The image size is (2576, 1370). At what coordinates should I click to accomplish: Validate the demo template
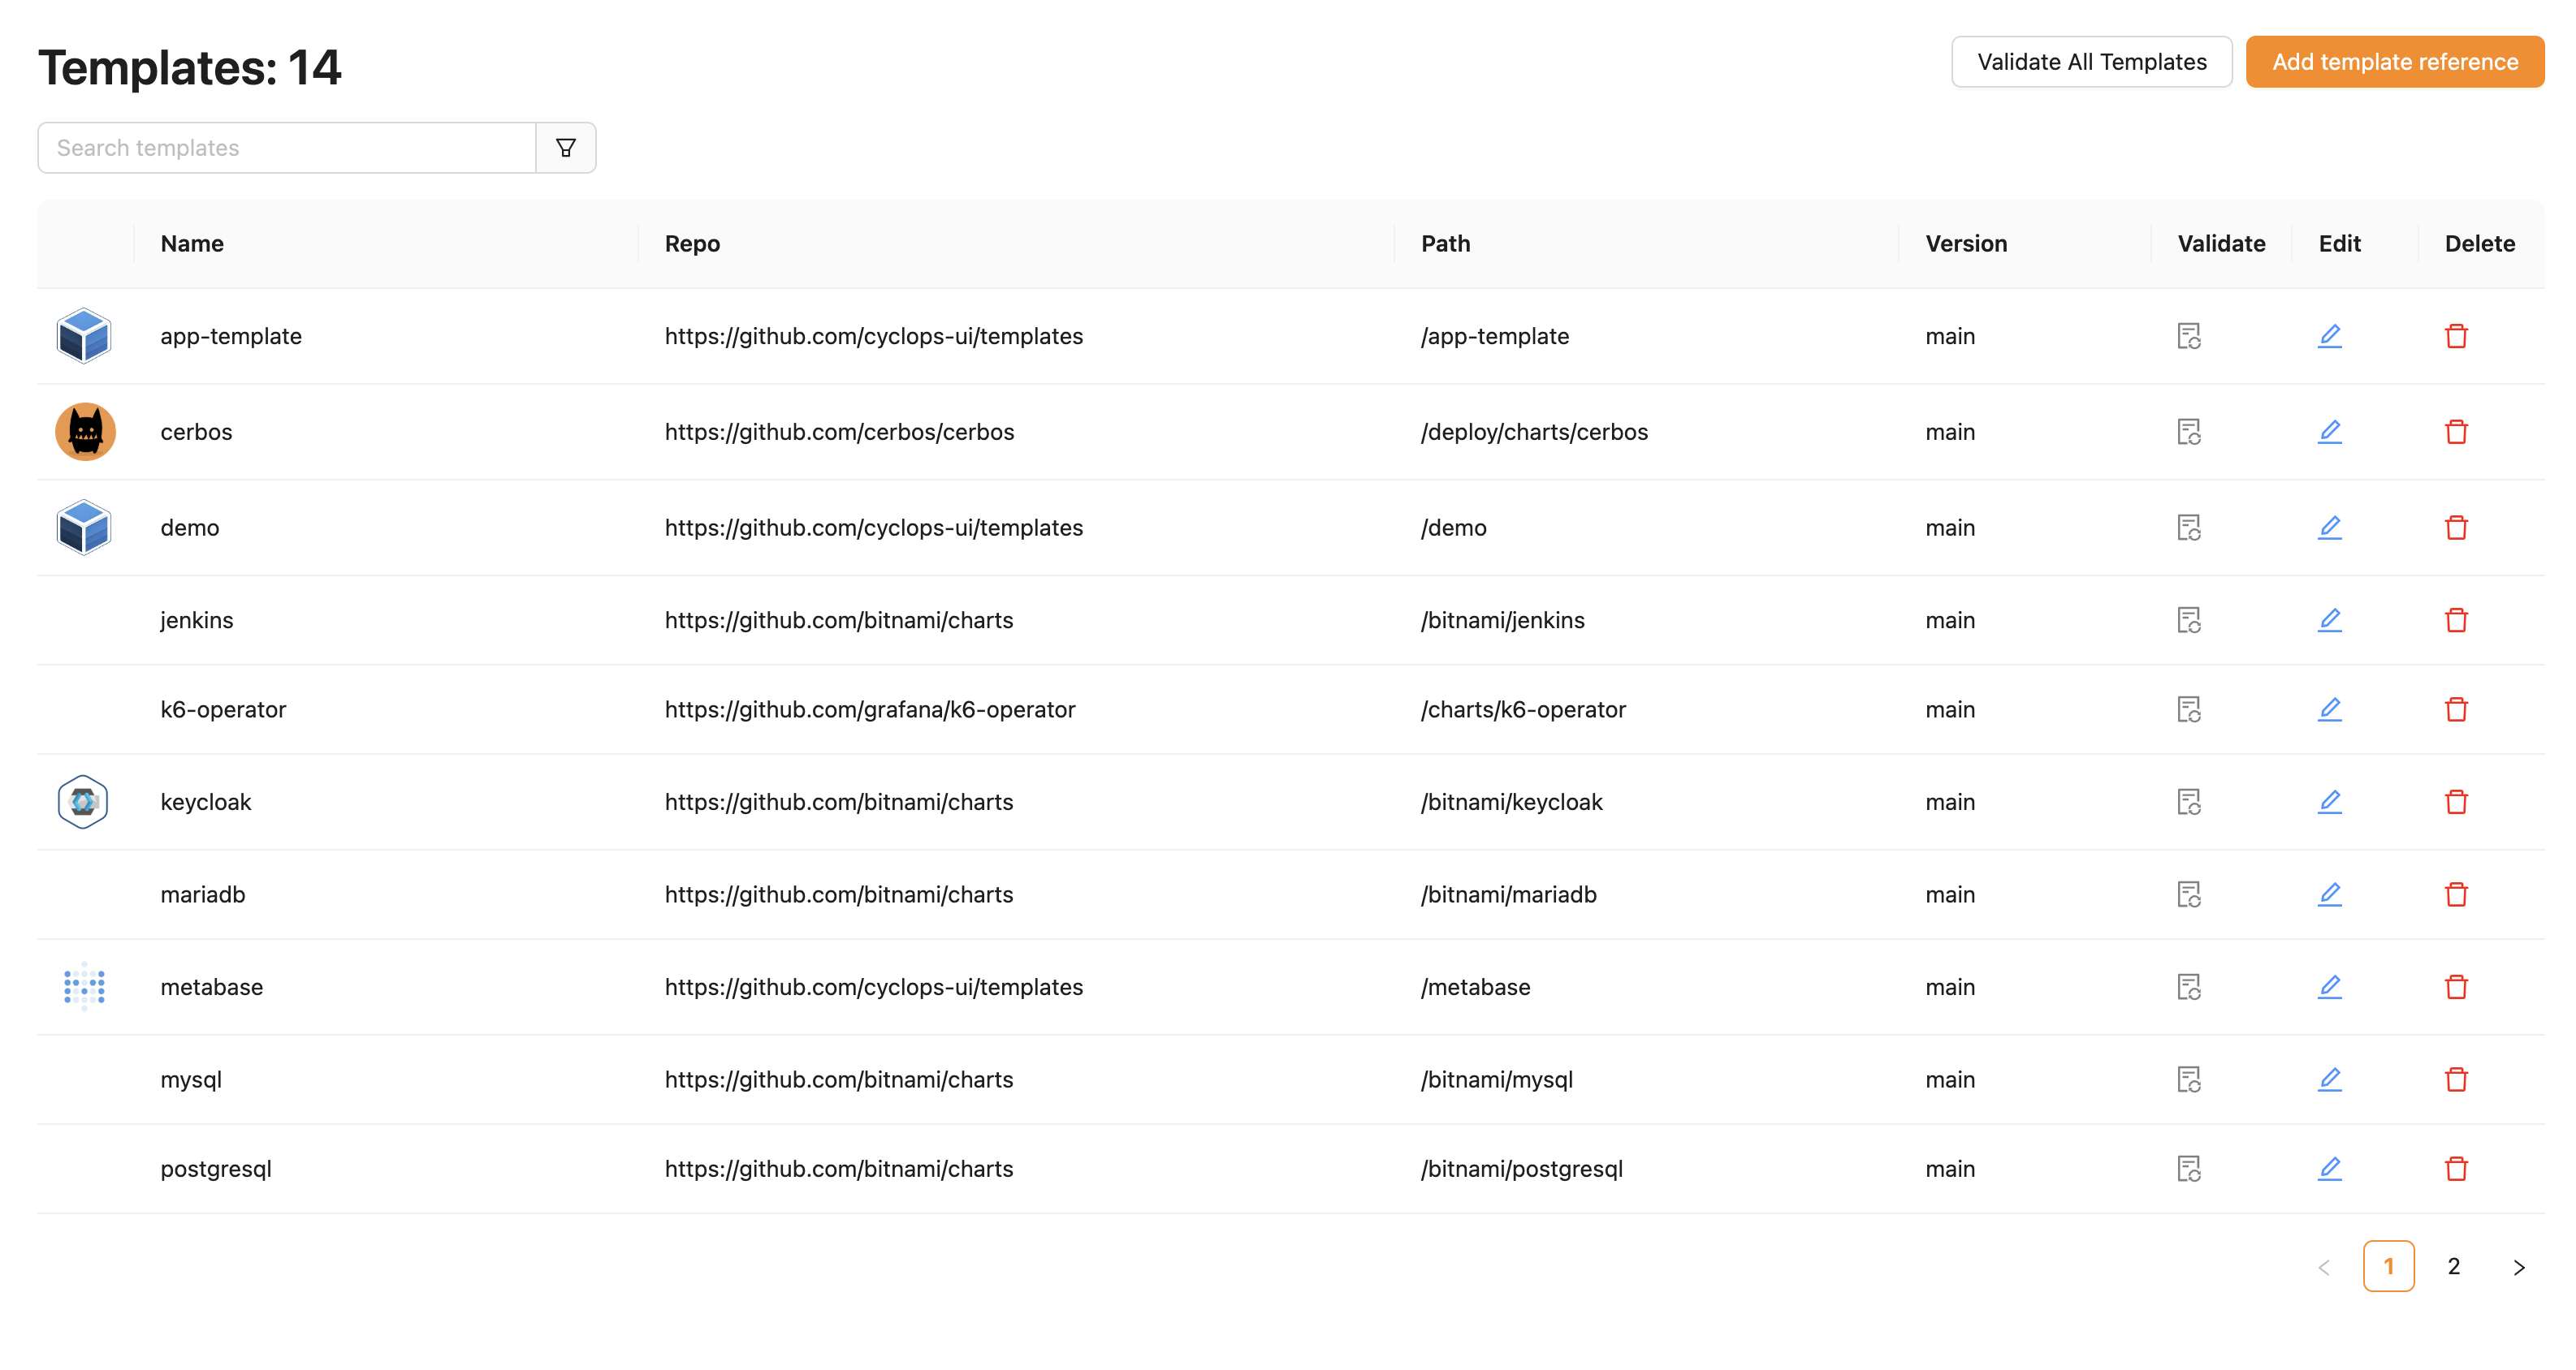point(2188,528)
